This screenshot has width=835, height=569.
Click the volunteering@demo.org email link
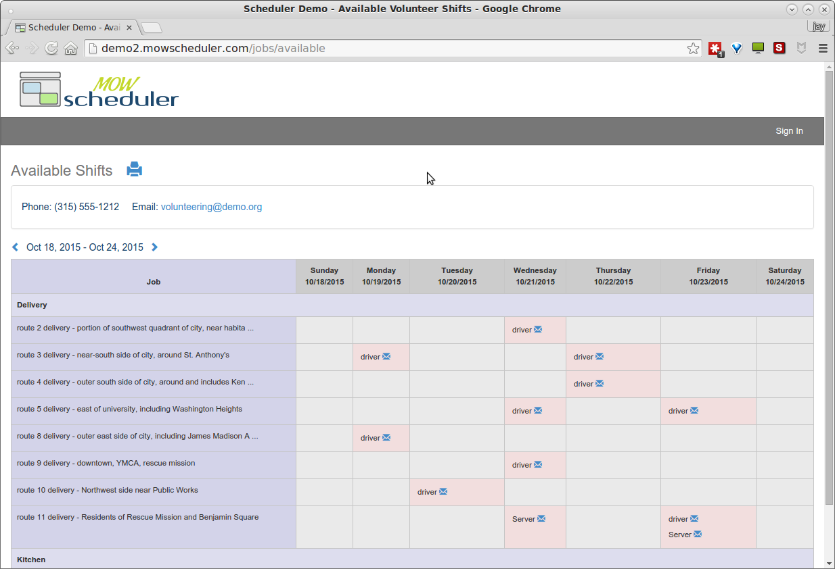pyautogui.click(x=211, y=207)
